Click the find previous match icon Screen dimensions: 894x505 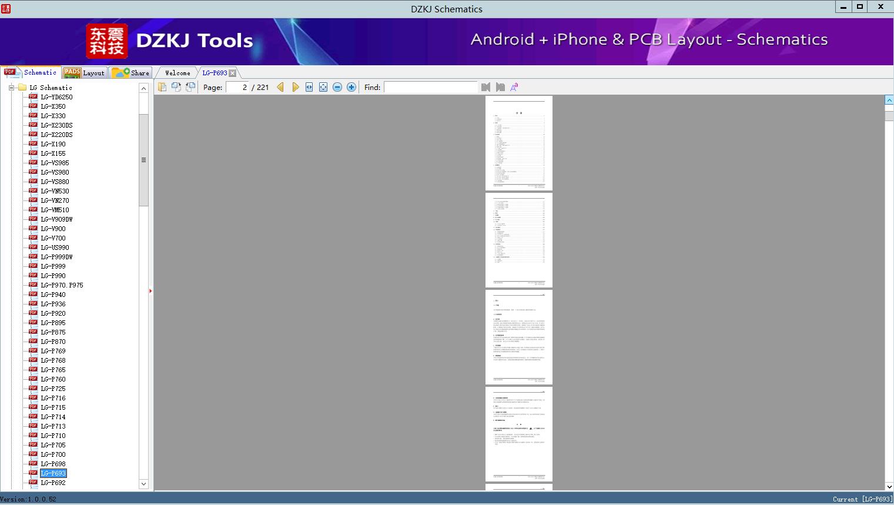[485, 87]
